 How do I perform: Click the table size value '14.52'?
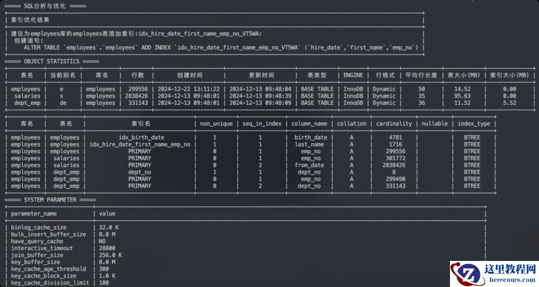tap(462, 89)
